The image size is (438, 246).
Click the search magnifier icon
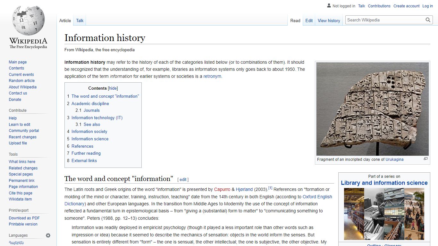[428, 20]
